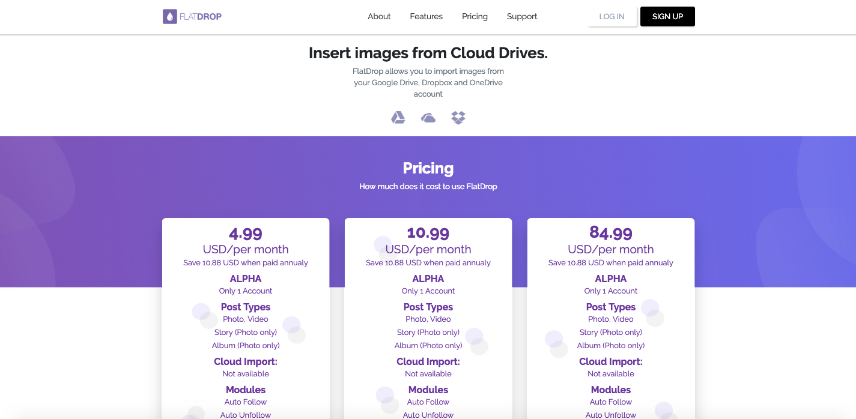Image resolution: width=856 pixels, height=419 pixels.
Task: Click Modules in the 10.99 card
Action: click(x=428, y=390)
